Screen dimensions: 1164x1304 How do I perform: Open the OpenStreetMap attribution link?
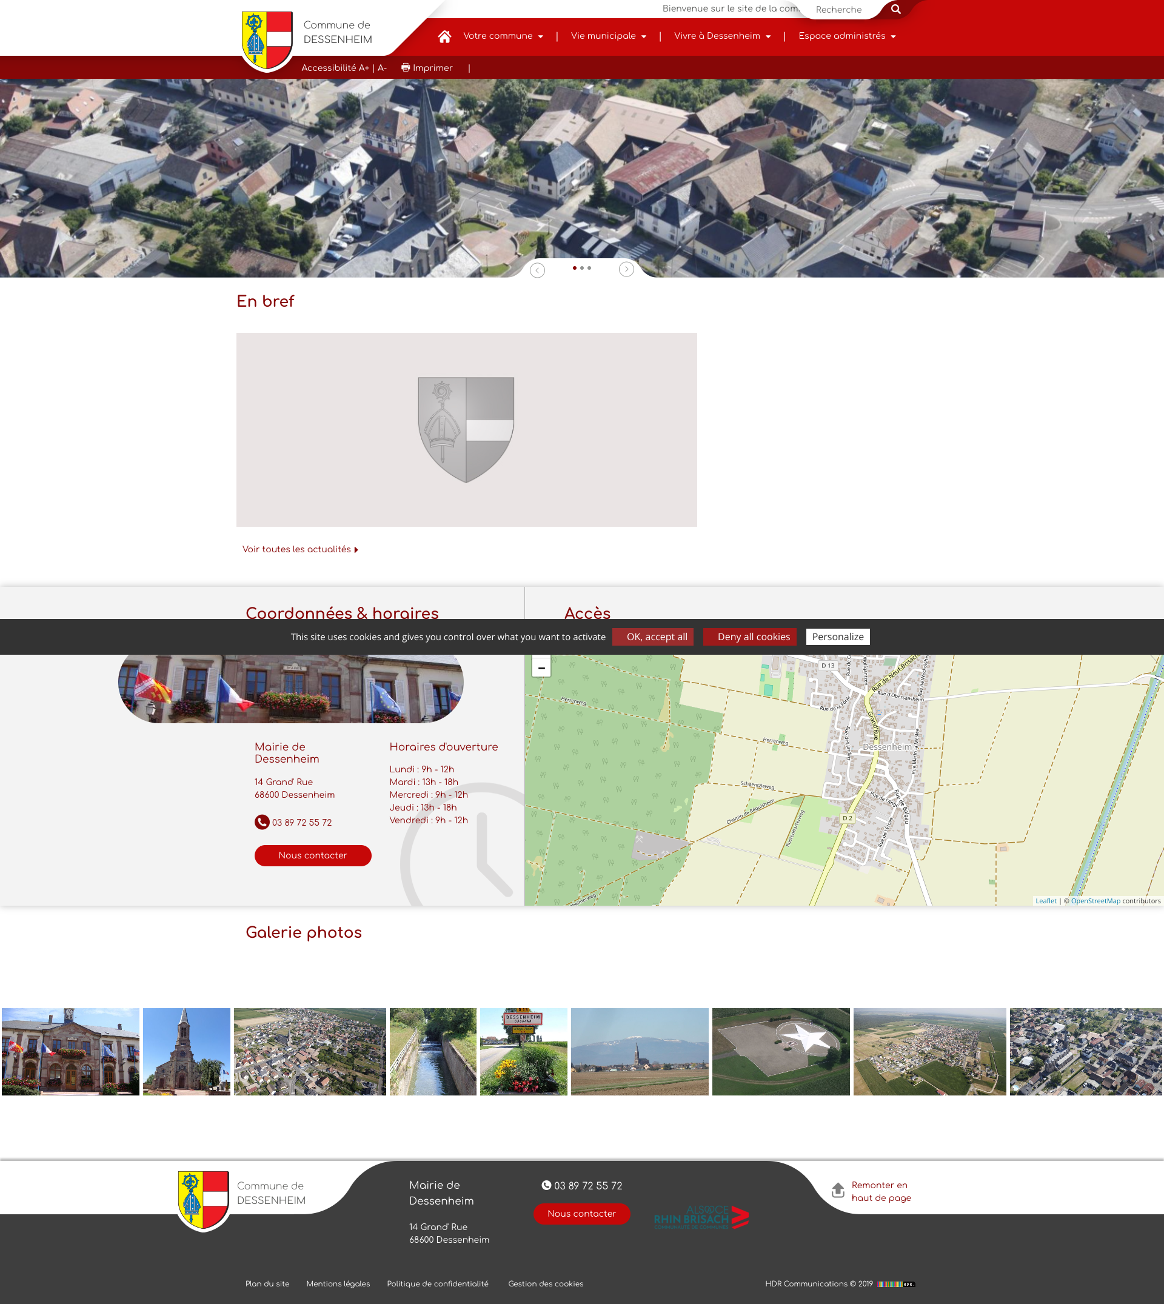pos(1095,900)
